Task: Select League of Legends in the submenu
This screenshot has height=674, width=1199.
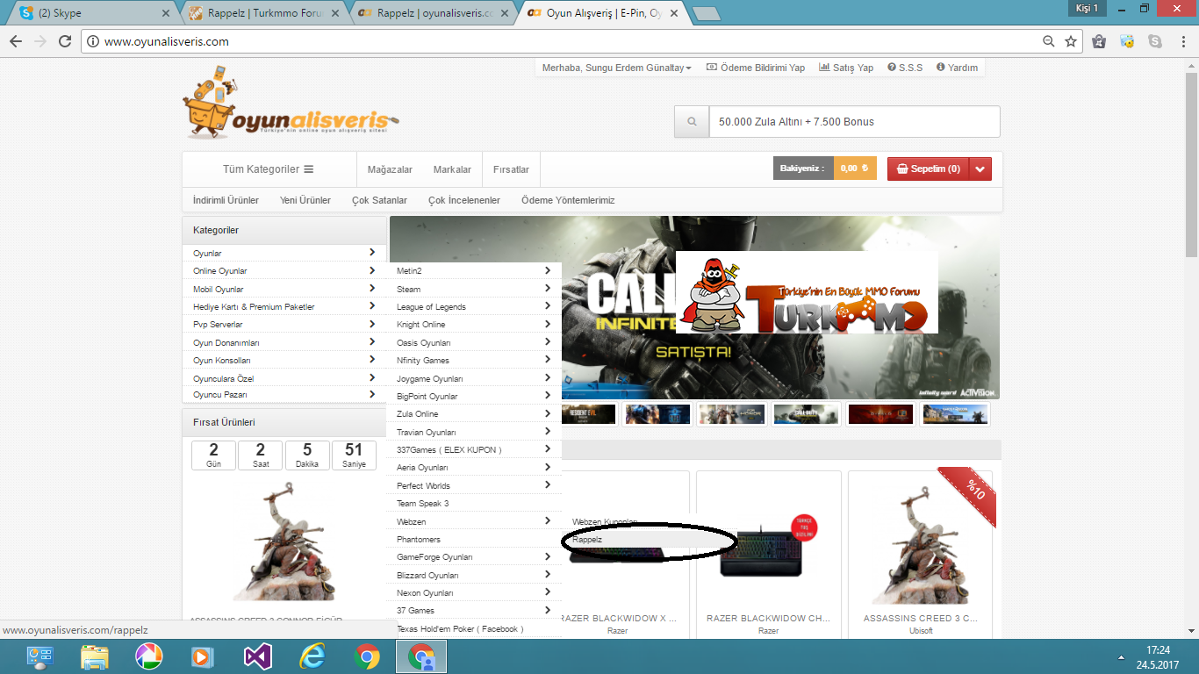Action: (474, 306)
